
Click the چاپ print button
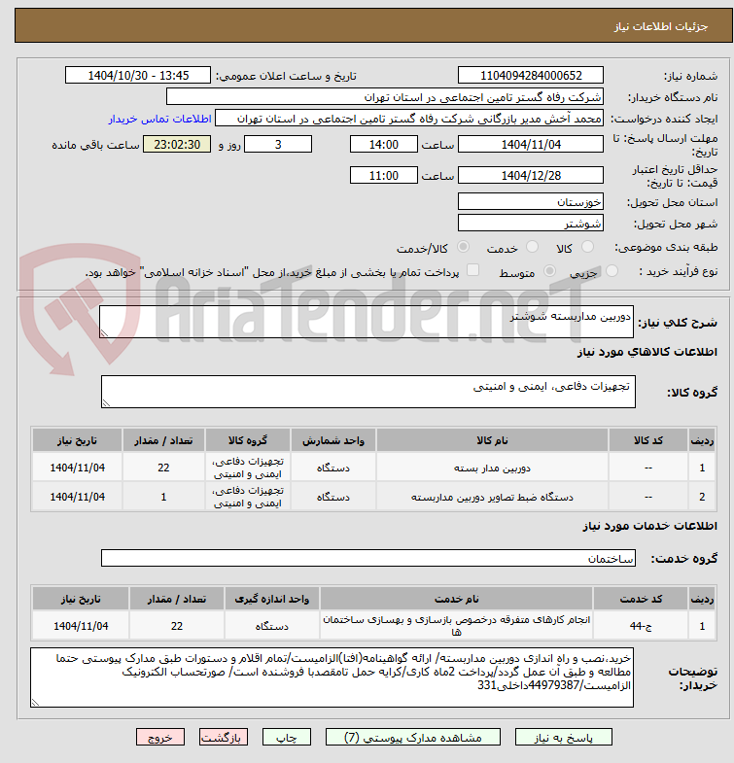point(286,738)
